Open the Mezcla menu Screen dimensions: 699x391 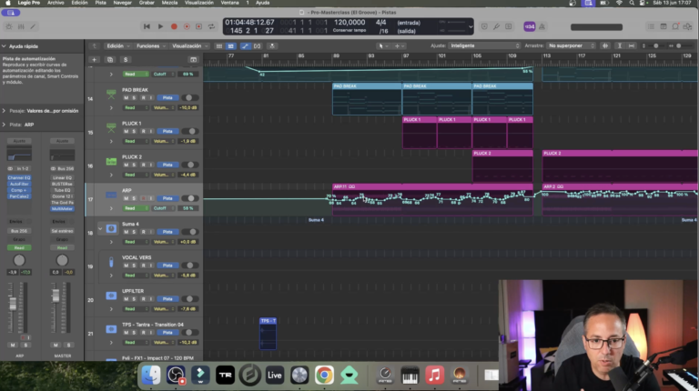point(169,3)
